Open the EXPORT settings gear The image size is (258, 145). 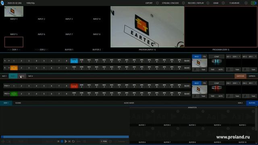pyautogui.click(x=157, y=3)
